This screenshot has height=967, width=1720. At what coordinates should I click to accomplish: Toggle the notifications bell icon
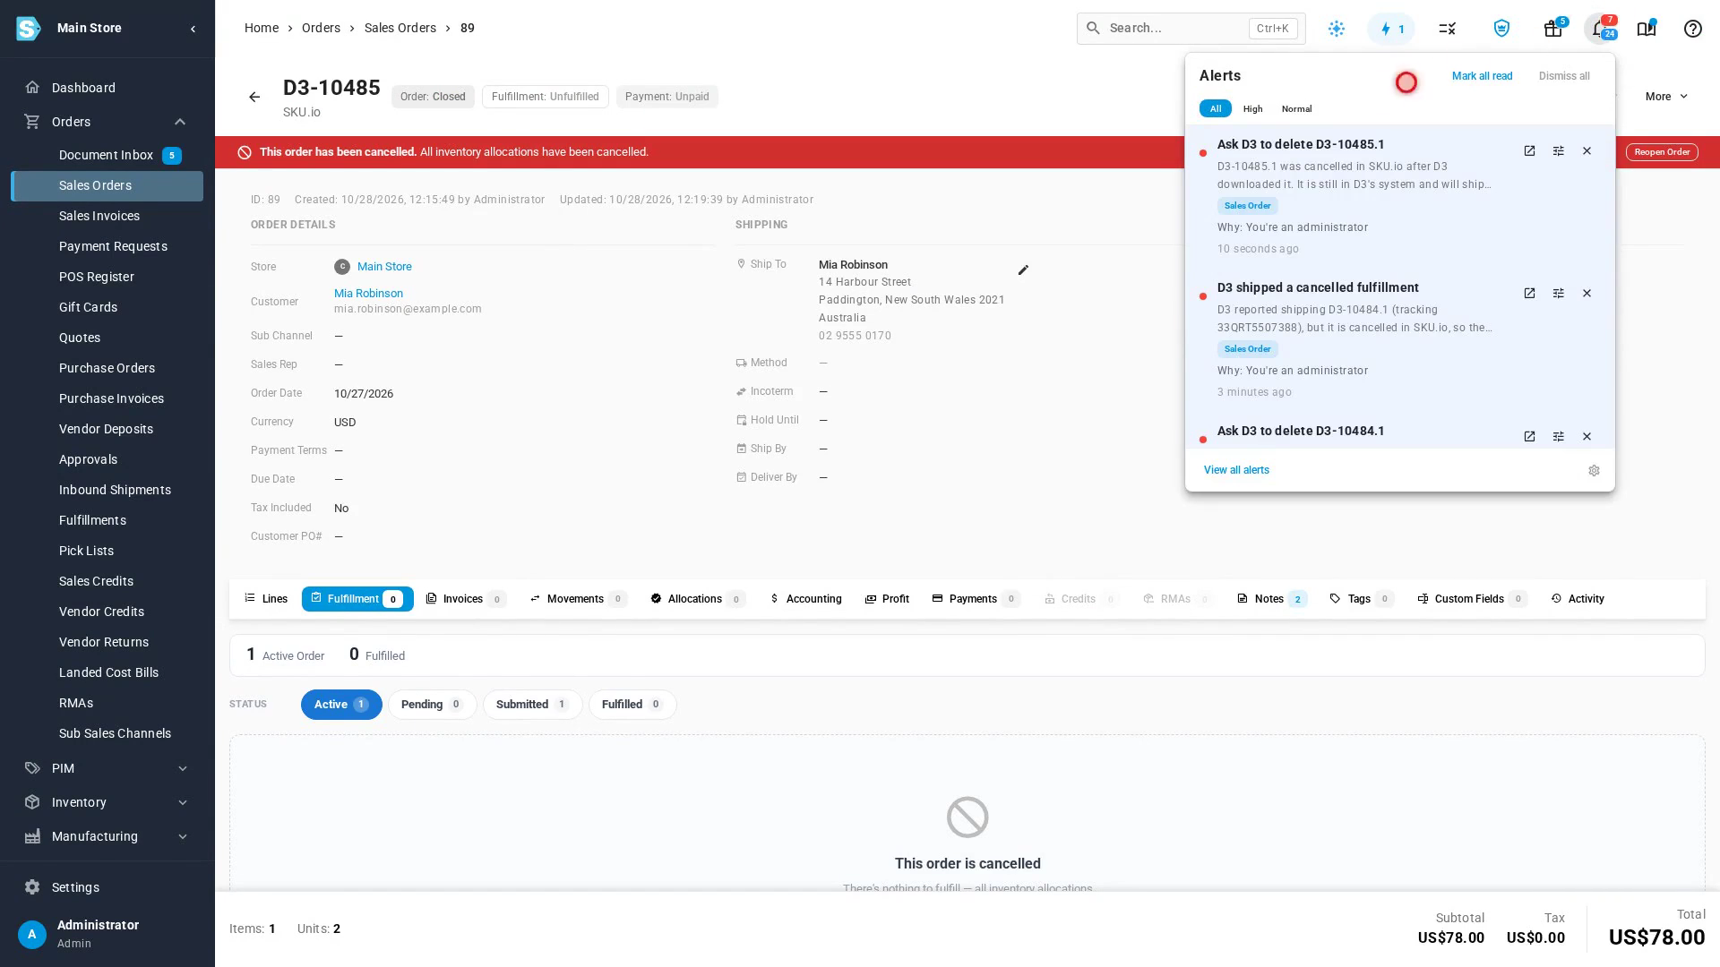1600,29
